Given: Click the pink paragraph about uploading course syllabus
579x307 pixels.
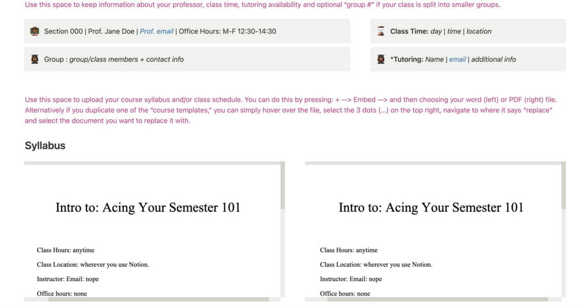Looking at the screenshot, I should [x=288, y=110].
